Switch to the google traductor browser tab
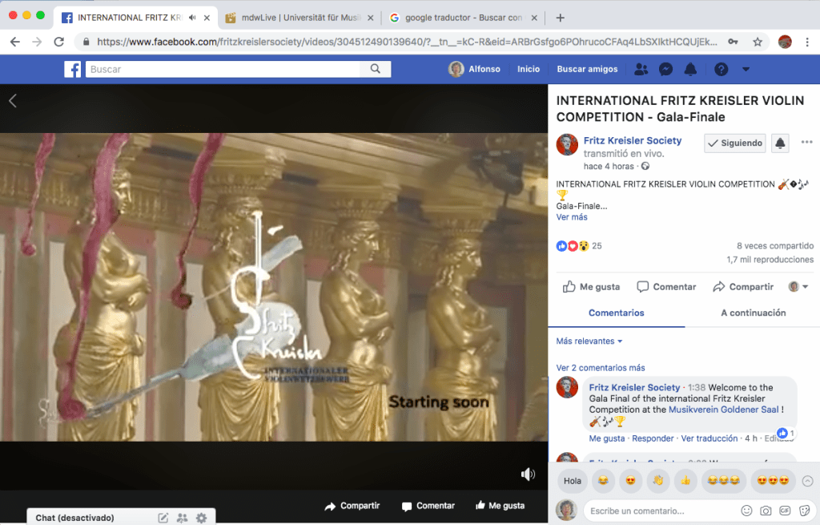The height and width of the screenshot is (525, 820). (x=456, y=18)
